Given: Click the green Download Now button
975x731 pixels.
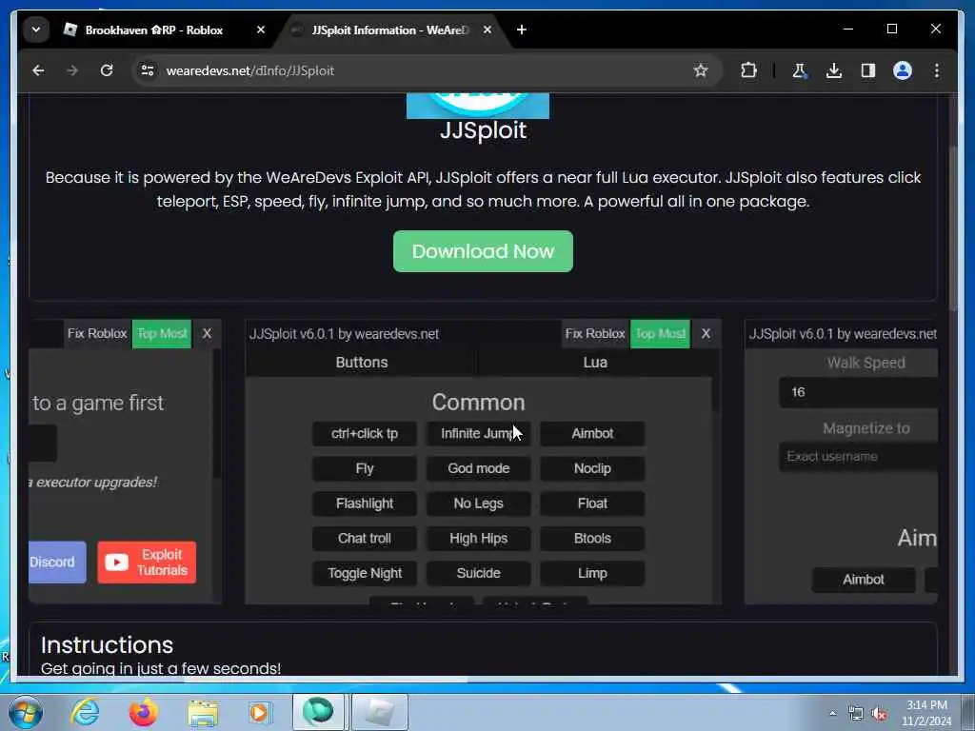Looking at the screenshot, I should (x=483, y=251).
